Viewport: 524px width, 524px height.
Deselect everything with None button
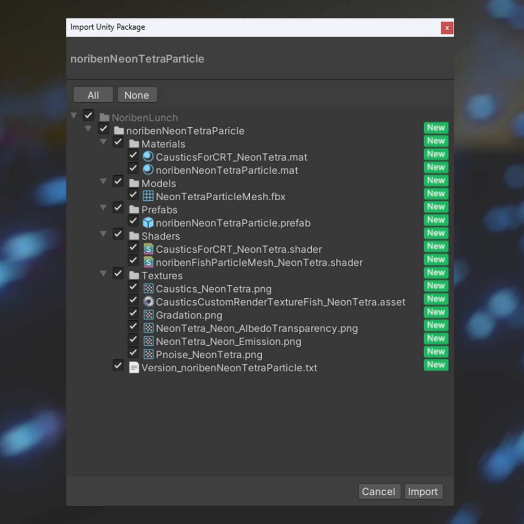(137, 95)
